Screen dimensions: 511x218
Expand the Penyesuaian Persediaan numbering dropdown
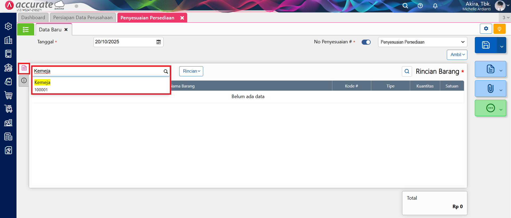[422, 42]
